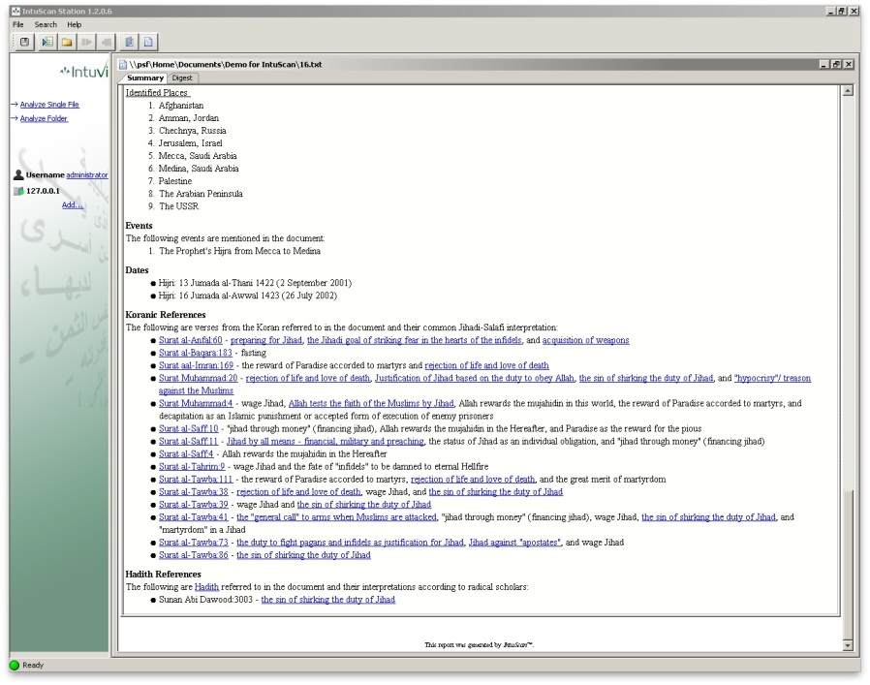Switch to the Digest tab

tap(182, 78)
